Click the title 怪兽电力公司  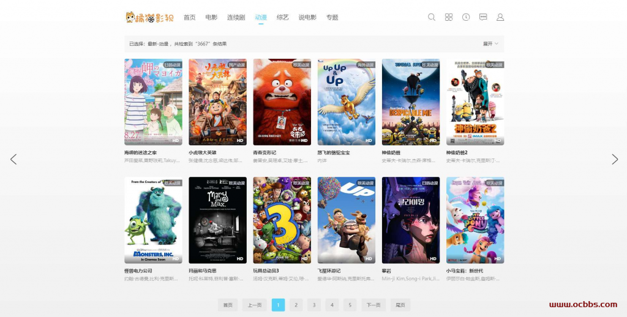(138, 271)
